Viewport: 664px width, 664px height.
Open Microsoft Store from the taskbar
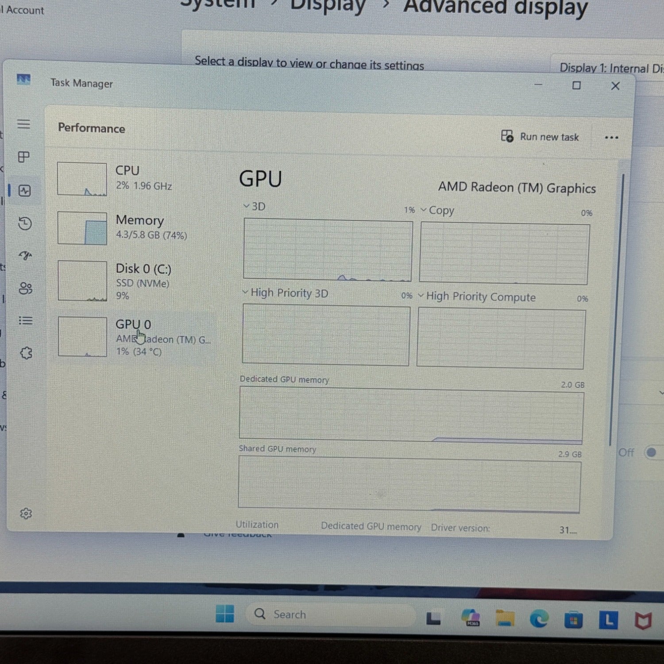[573, 618]
